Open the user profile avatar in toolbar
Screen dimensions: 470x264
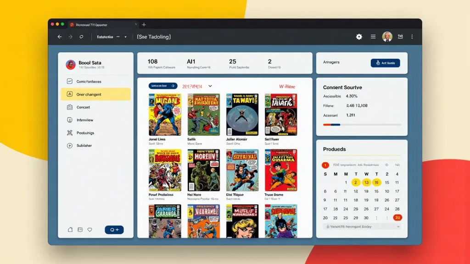click(x=387, y=37)
